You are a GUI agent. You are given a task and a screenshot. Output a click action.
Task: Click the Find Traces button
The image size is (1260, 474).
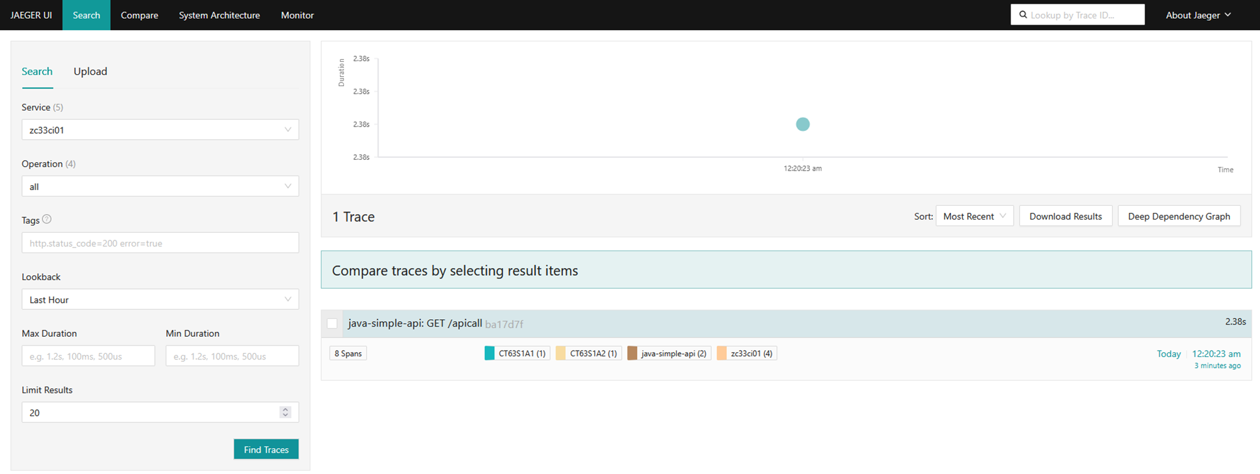click(266, 449)
